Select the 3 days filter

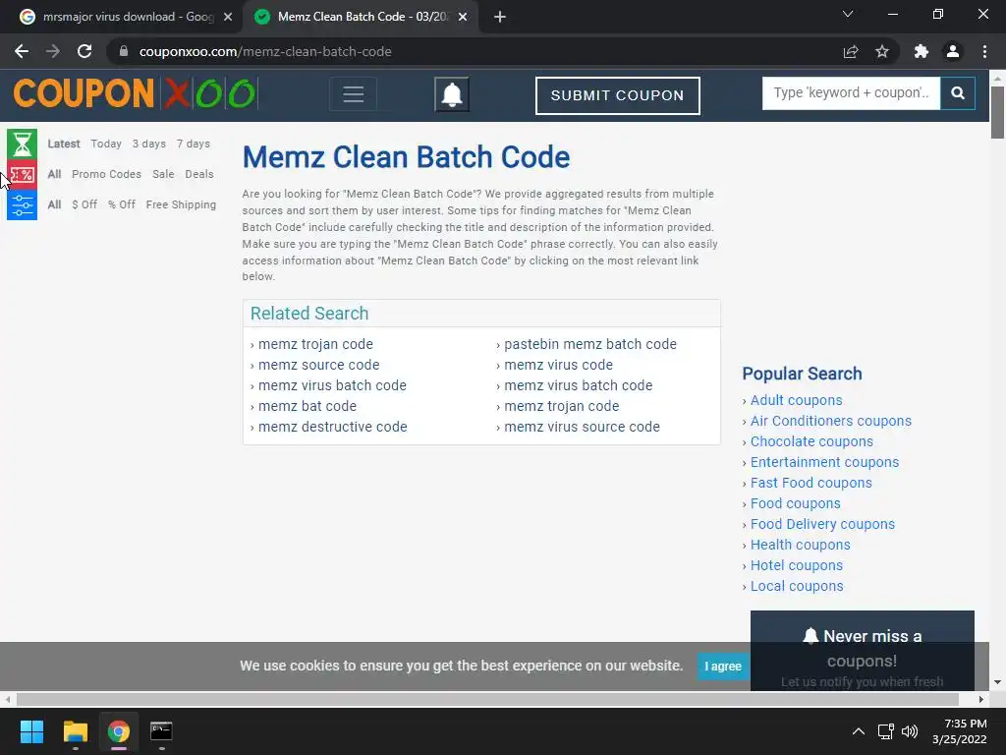(149, 144)
